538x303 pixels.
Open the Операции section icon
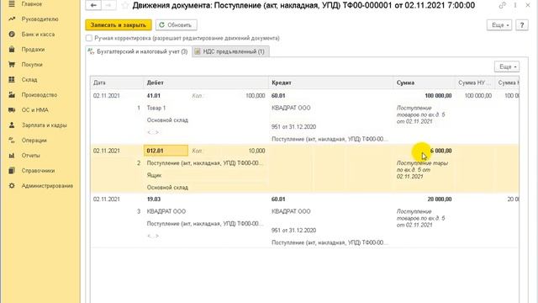click(x=12, y=141)
